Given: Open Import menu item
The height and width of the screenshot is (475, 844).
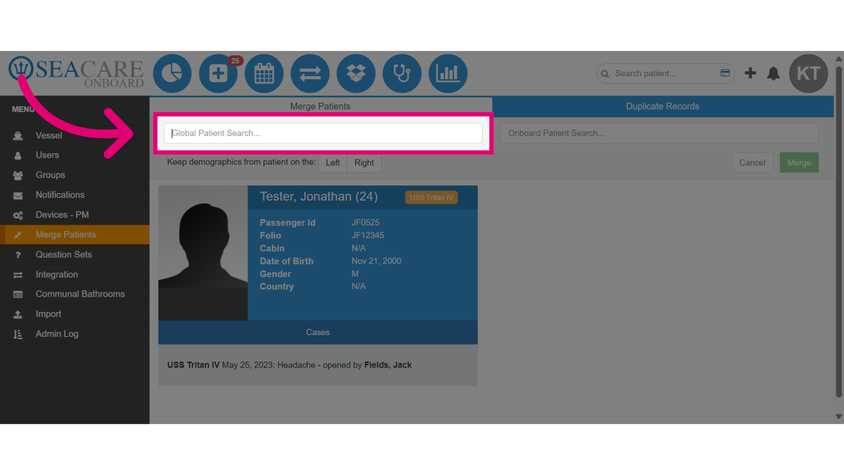Looking at the screenshot, I should pyautogui.click(x=75, y=314).
